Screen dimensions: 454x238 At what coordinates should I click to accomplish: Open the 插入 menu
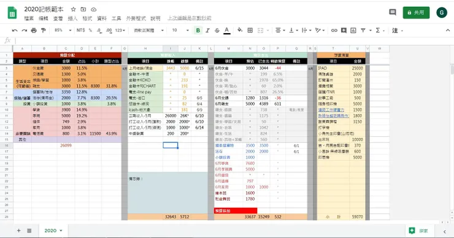tap(72, 18)
